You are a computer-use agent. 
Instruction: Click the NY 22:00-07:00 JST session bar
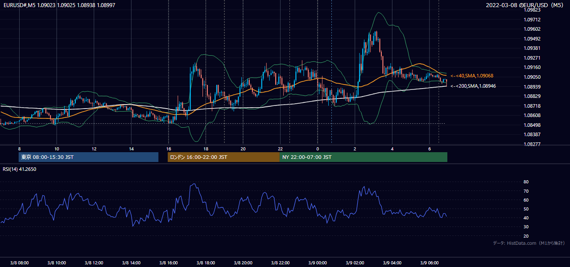(363, 157)
